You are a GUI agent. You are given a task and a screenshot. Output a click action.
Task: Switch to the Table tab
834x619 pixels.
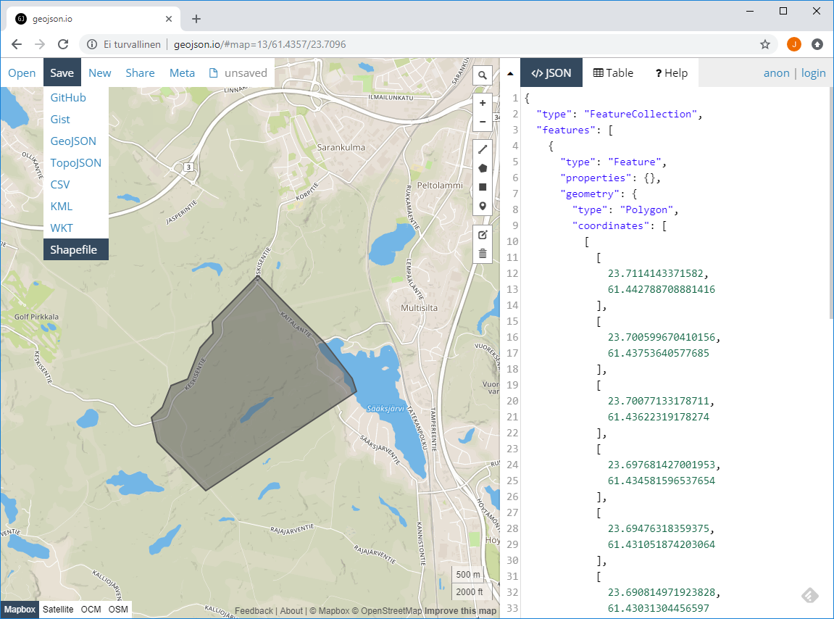click(613, 73)
